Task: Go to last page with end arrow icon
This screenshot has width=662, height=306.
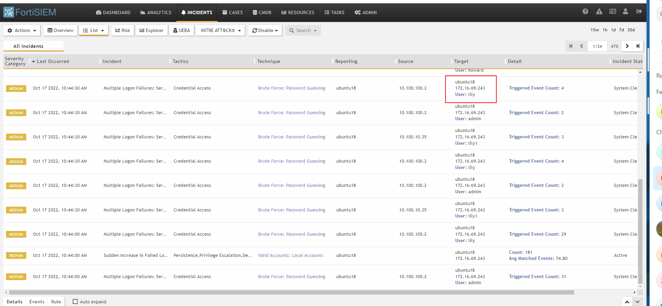Action: pyautogui.click(x=638, y=46)
